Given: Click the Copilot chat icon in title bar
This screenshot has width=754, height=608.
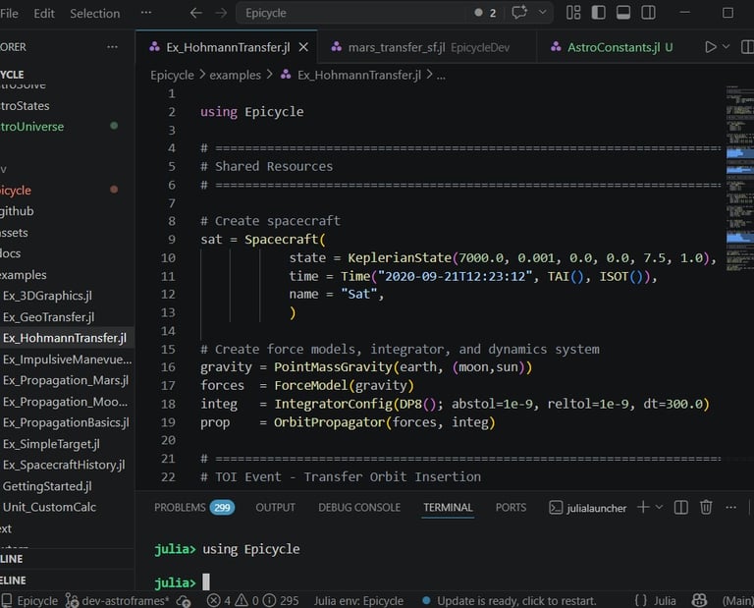Looking at the screenshot, I should pyautogui.click(x=519, y=13).
